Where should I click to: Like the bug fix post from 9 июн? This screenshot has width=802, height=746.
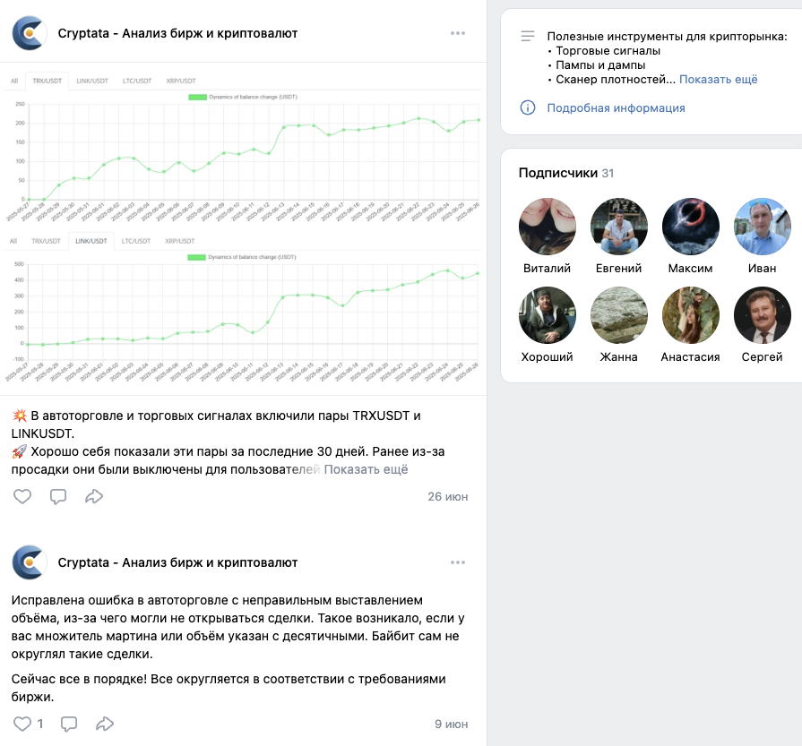point(22,724)
